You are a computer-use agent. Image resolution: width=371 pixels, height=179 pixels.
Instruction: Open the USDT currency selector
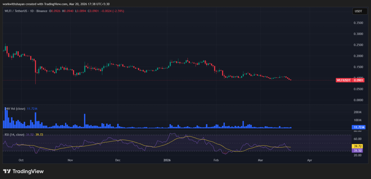tap(358, 11)
